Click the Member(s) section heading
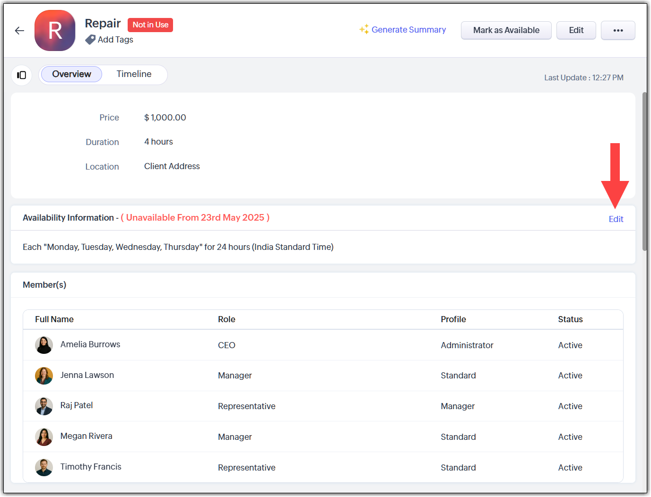This screenshot has width=651, height=497. pyautogui.click(x=44, y=285)
